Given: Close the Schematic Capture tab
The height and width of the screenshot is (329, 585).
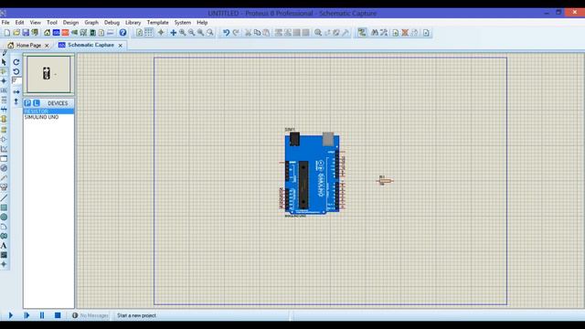Looking at the screenshot, I should [120, 46].
